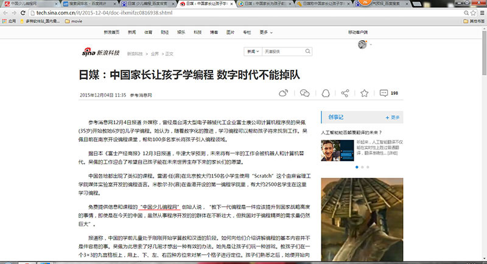
Task: Close the current Sina article tab
Action: (x=231, y=4)
